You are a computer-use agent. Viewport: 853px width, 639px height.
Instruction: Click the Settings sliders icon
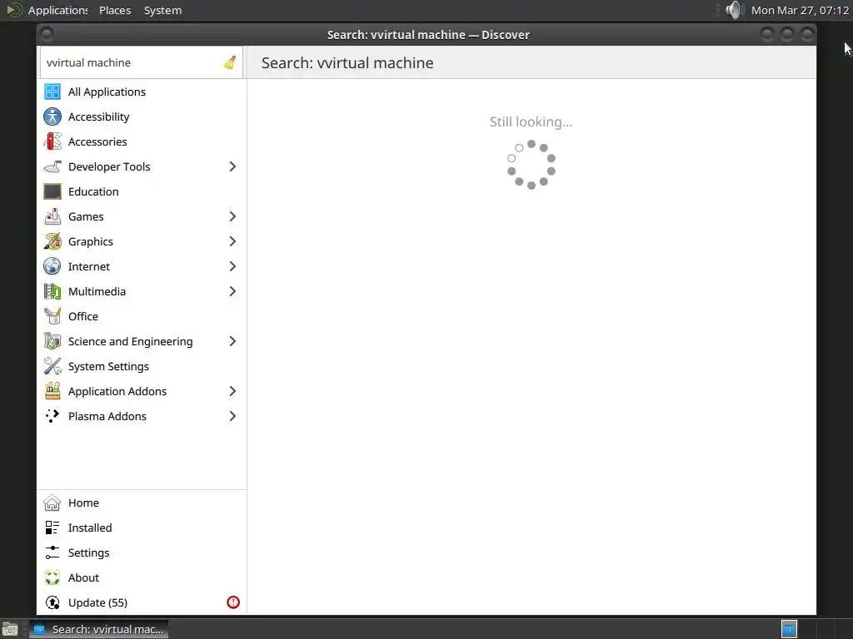pyautogui.click(x=52, y=552)
